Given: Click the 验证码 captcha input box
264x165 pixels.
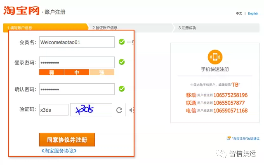Looking at the screenshot, I should click(x=54, y=110).
